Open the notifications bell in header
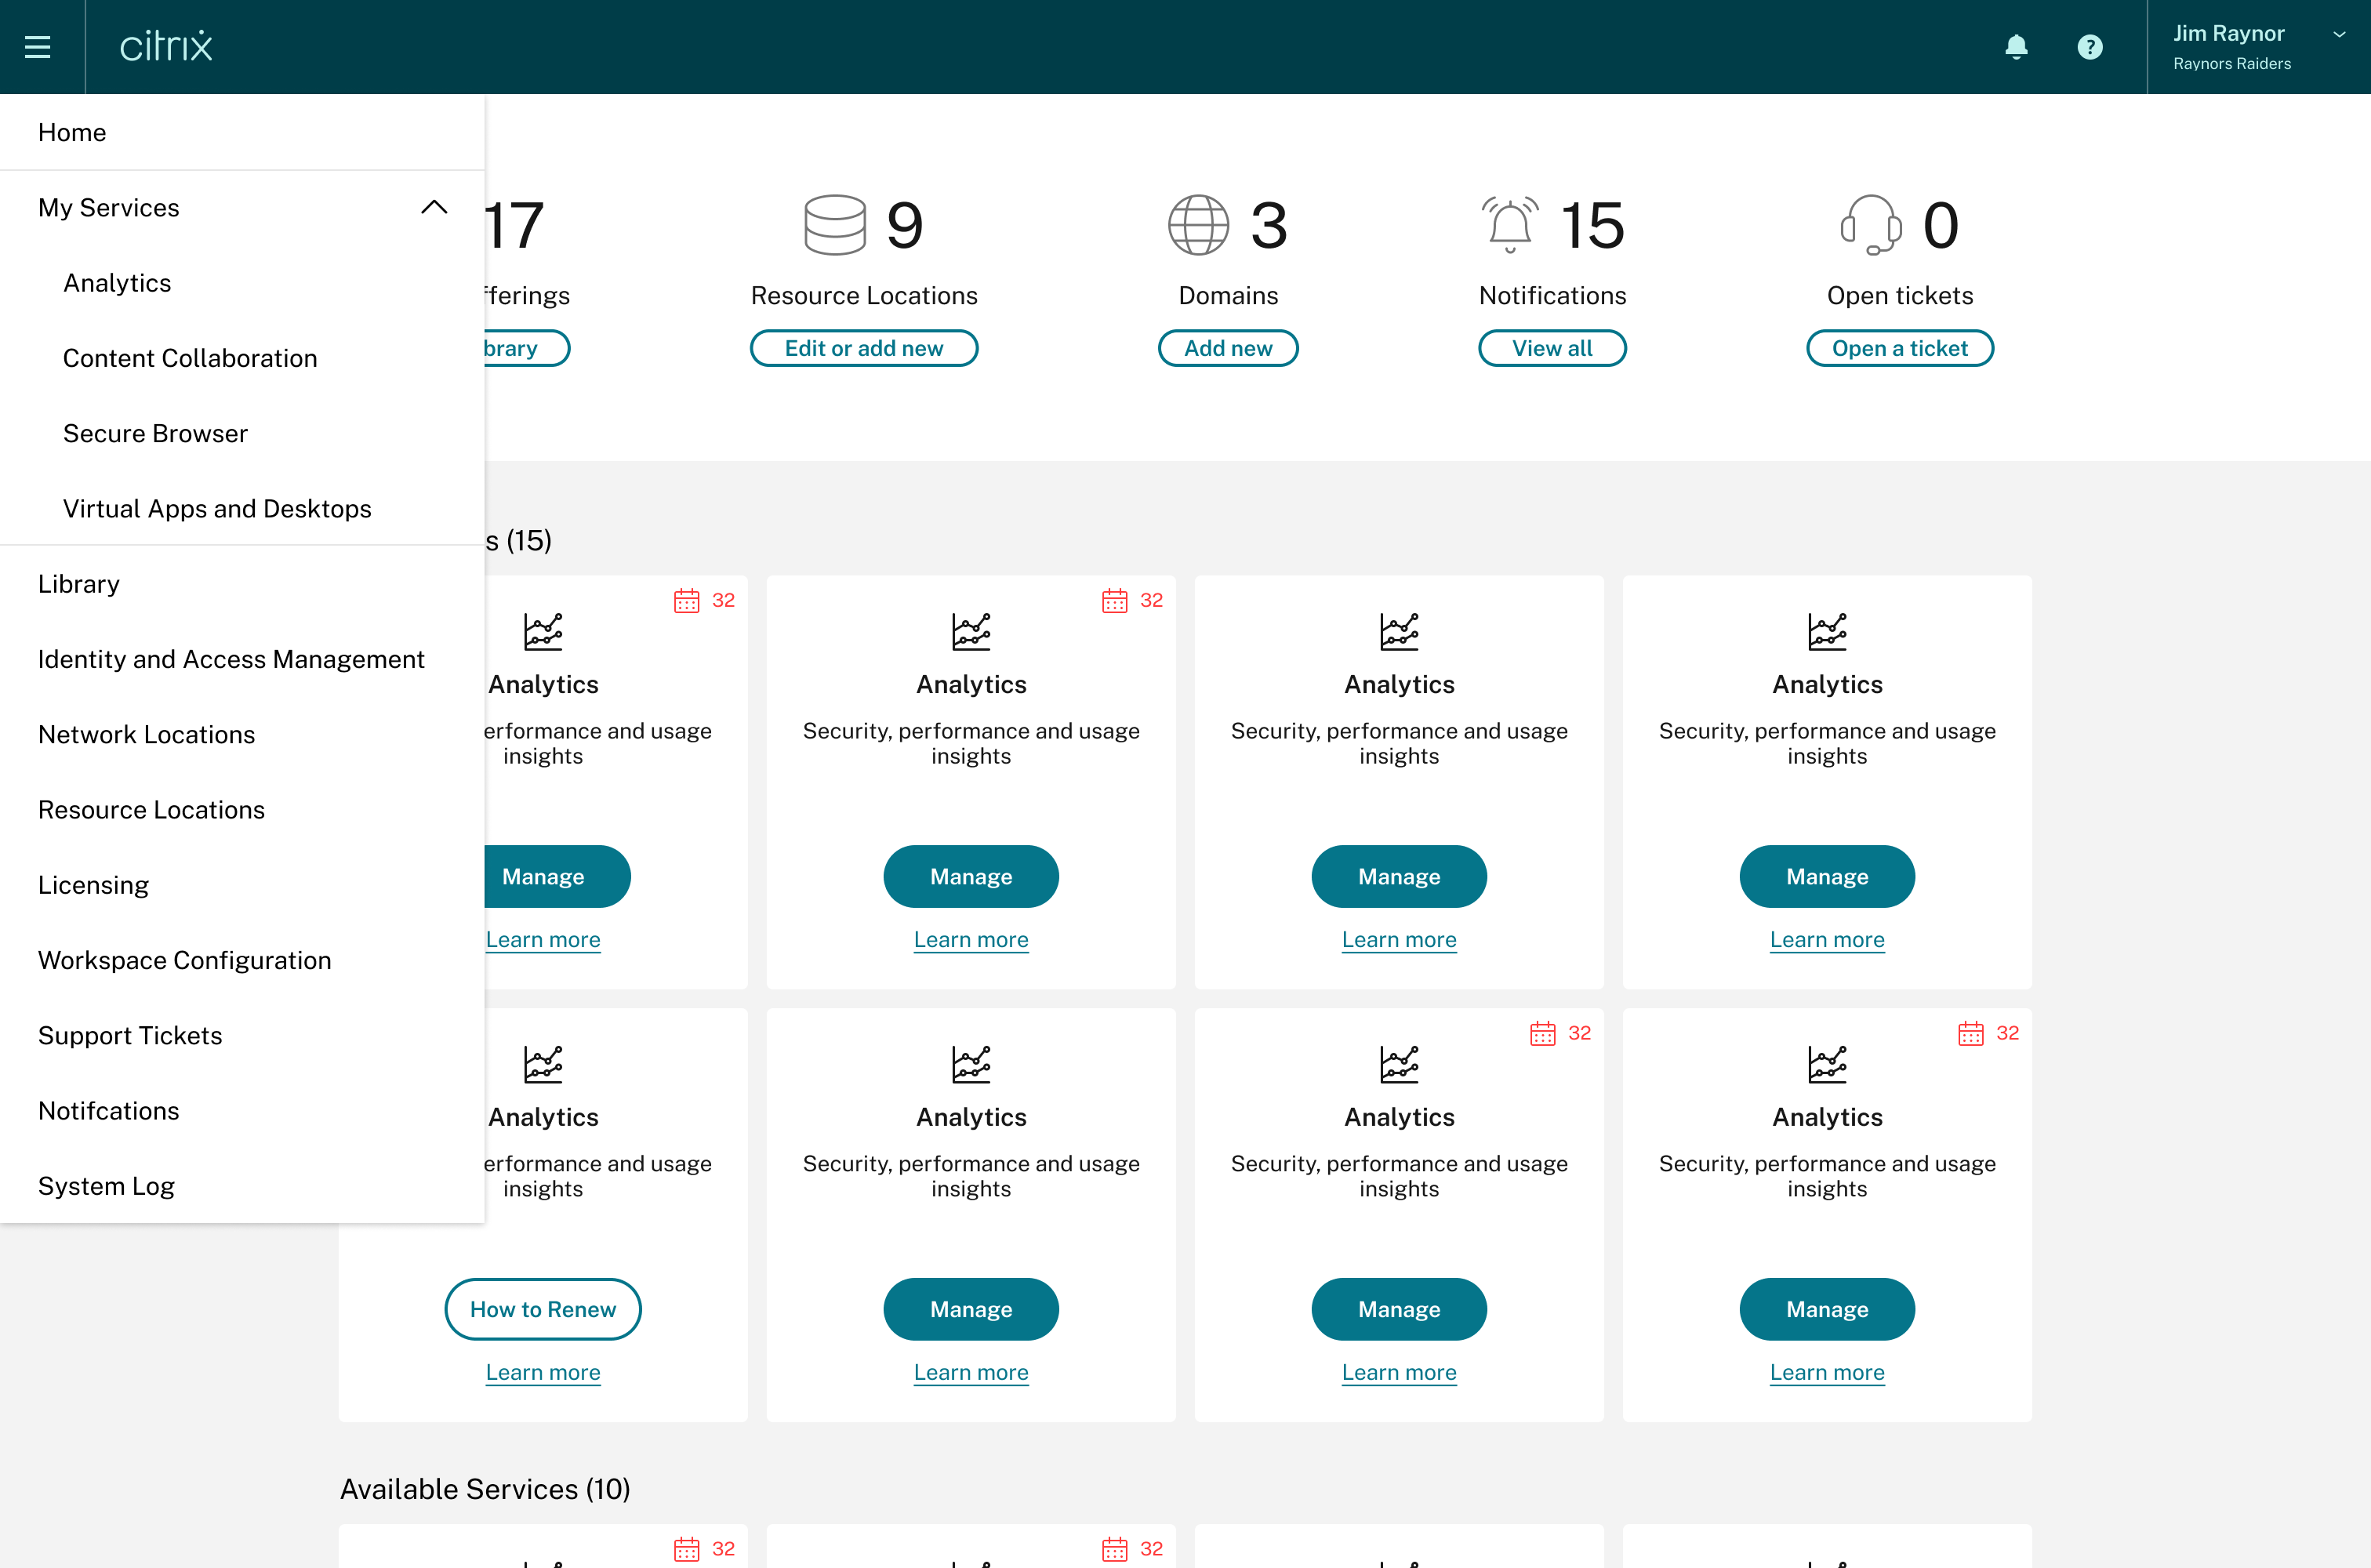This screenshot has height=1568, width=2371. pyautogui.click(x=2016, y=47)
